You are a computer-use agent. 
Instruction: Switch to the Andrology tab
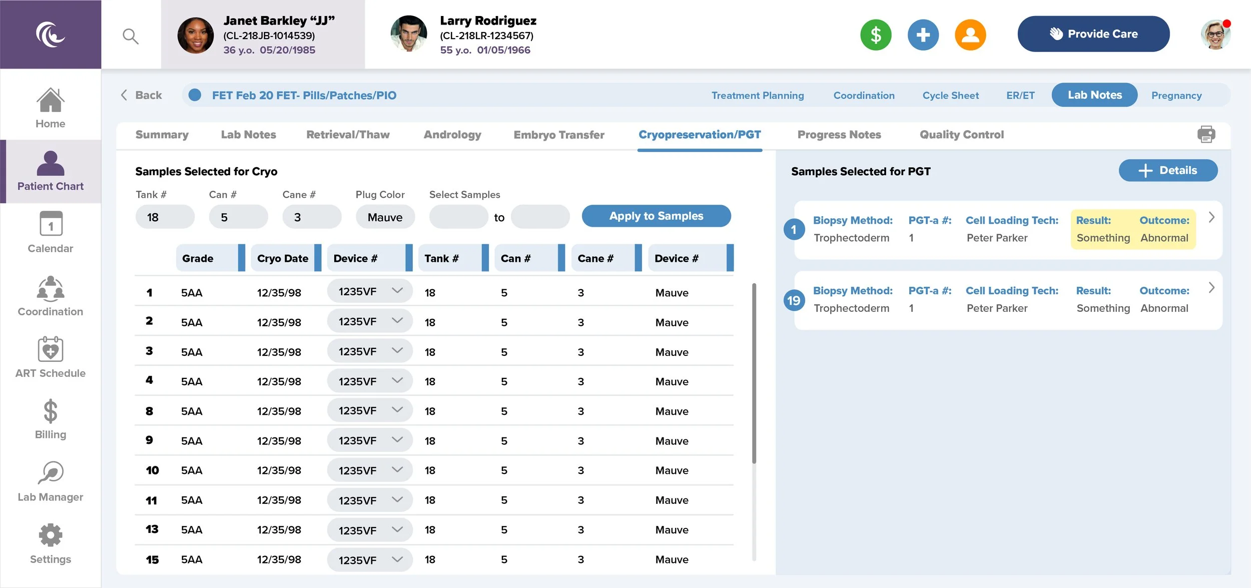click(452, 135)
